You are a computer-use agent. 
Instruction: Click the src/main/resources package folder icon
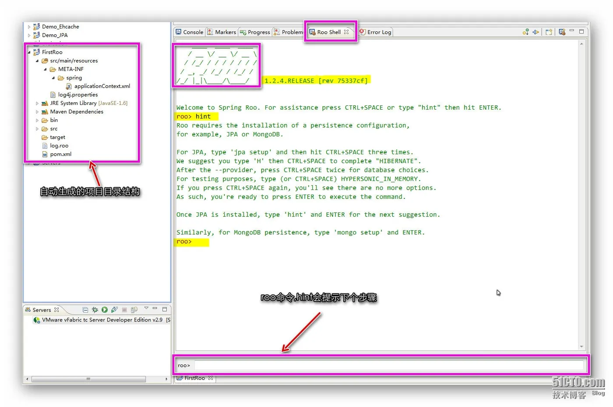click(x=45, y=61)
